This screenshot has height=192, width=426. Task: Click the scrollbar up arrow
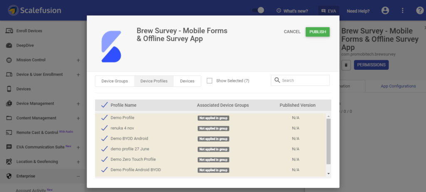(329, 116)
